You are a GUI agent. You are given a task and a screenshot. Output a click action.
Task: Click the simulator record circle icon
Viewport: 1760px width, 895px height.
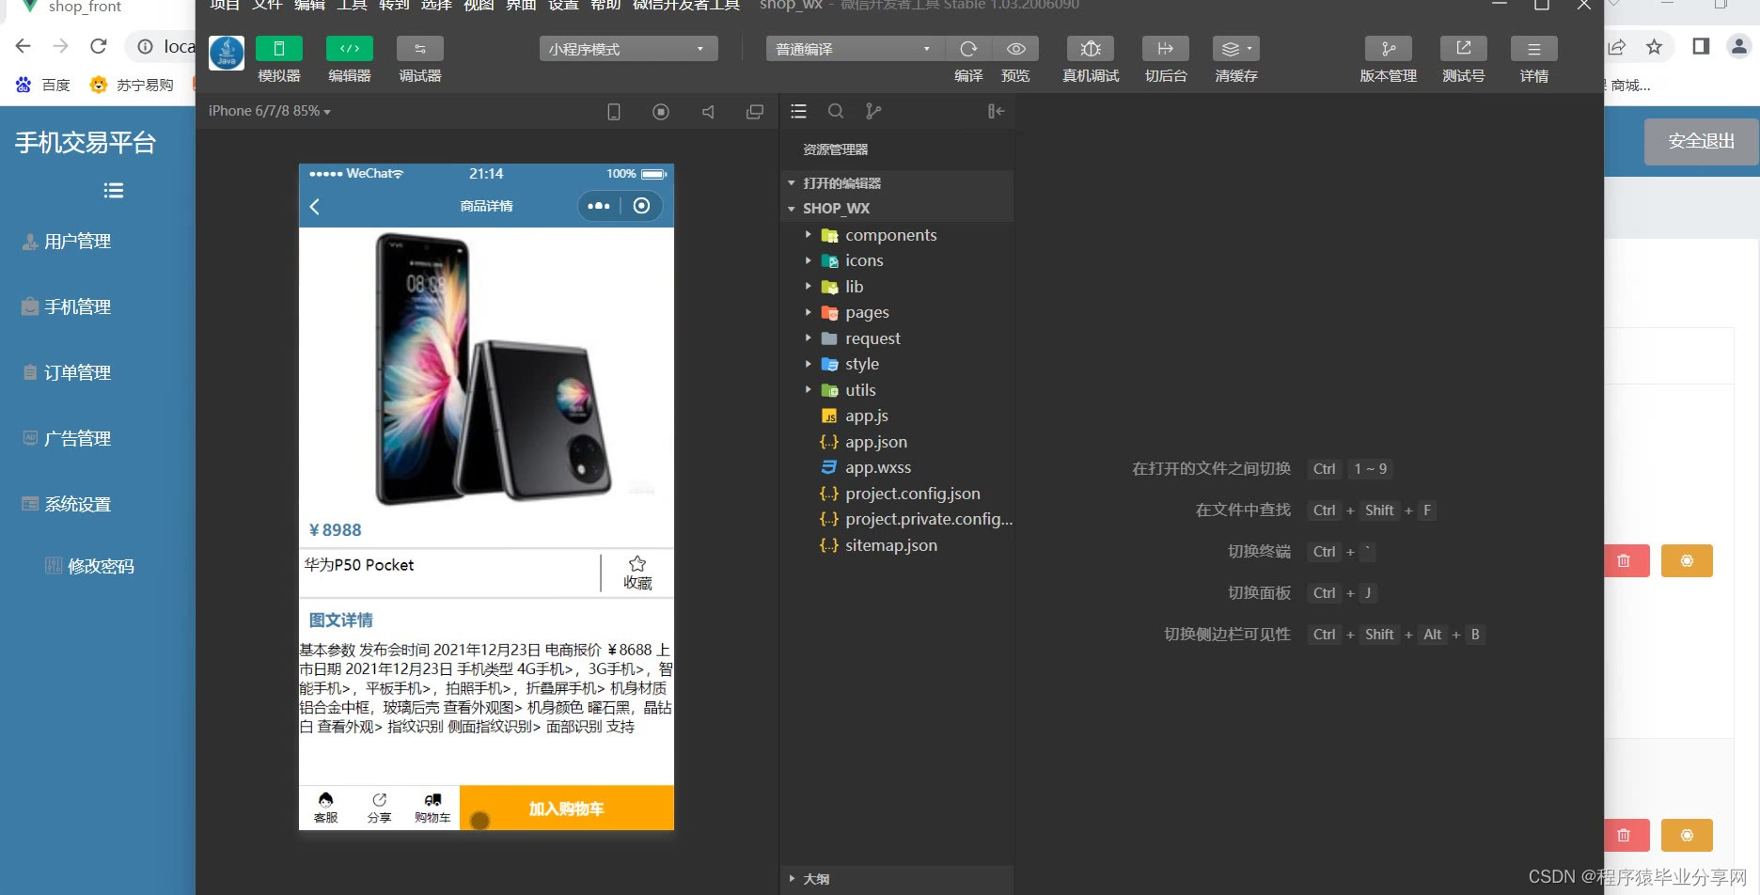[661, 112]
